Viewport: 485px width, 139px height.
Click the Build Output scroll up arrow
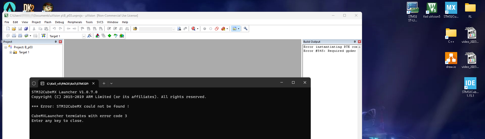click(359, 47)
